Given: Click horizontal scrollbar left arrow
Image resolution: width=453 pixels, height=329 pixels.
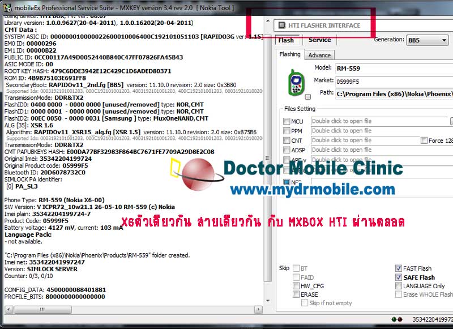Looking at the screenshot, I should (x=8, y=310).
